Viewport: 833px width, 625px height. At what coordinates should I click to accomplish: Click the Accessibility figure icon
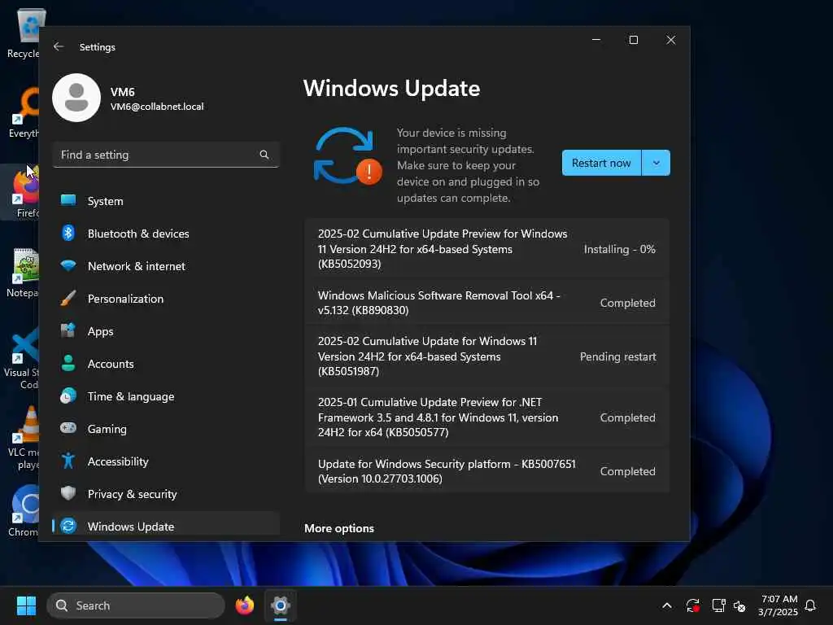click(x=68, y=461)
